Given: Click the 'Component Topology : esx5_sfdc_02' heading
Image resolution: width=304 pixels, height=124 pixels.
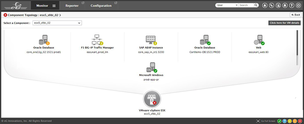Looking at the screenshot, I should point(33,15).
